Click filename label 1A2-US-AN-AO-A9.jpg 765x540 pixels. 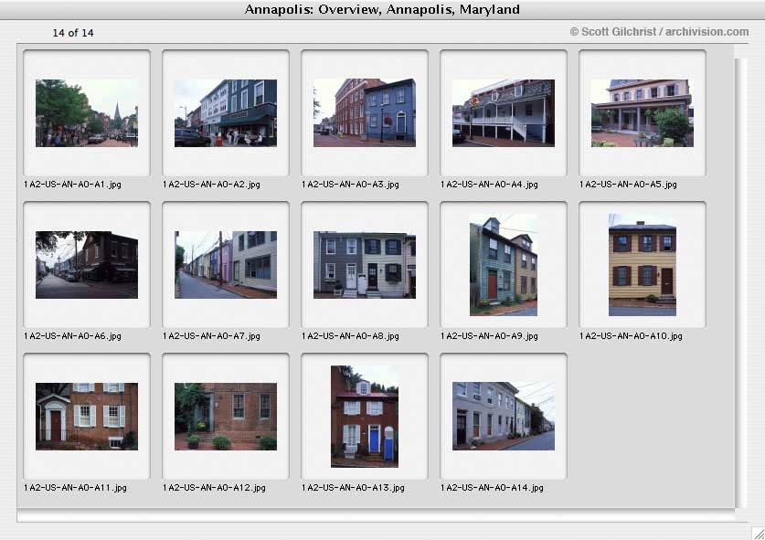(489, 336)
